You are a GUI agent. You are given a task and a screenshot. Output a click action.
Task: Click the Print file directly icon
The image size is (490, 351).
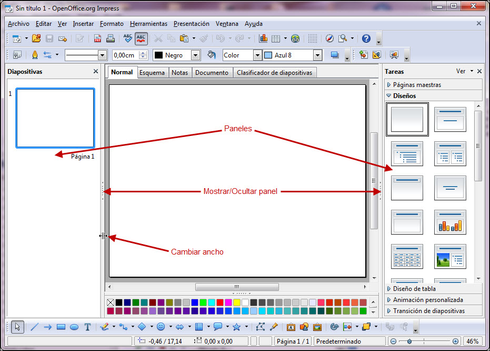111,38
